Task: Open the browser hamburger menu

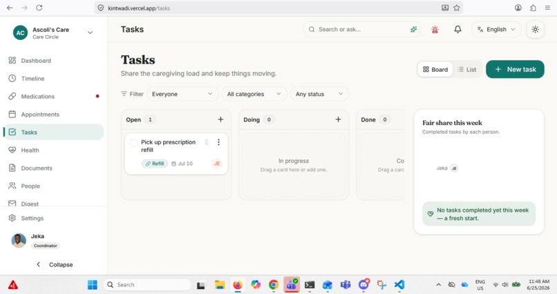Action: tap(547, 8)
